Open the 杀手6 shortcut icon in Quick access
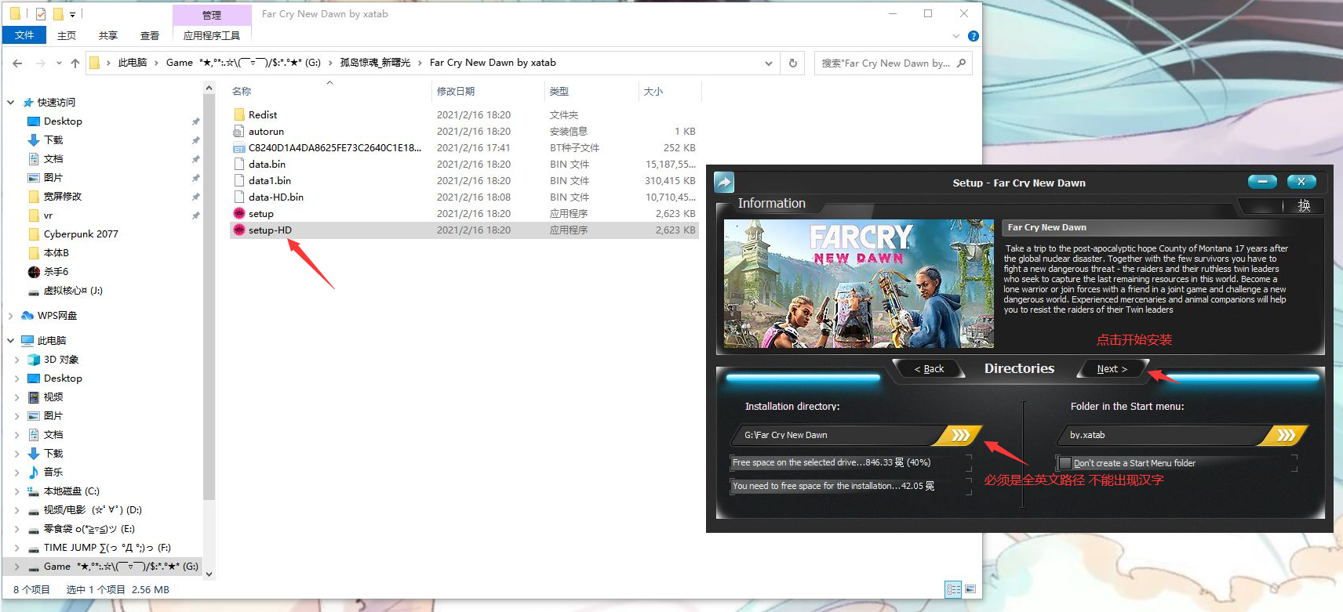 [x=34, y=272]
